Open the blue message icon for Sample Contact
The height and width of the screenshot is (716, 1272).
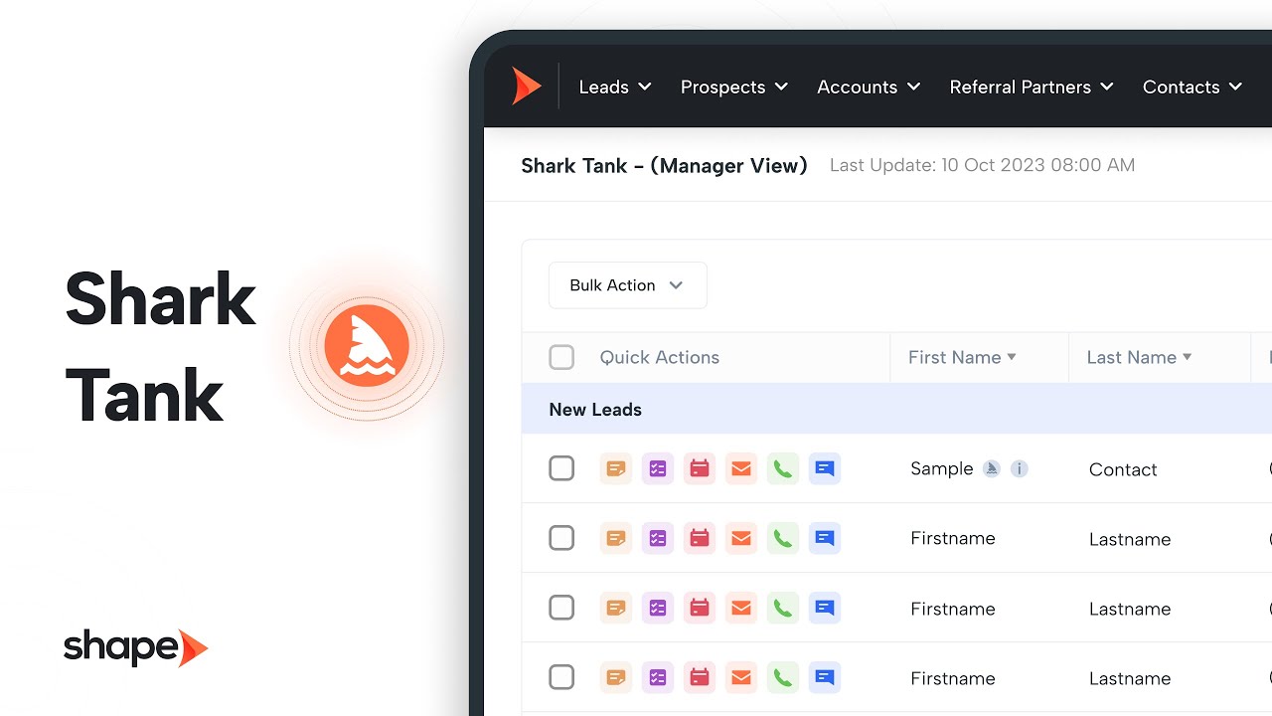[x=825, y=468]
